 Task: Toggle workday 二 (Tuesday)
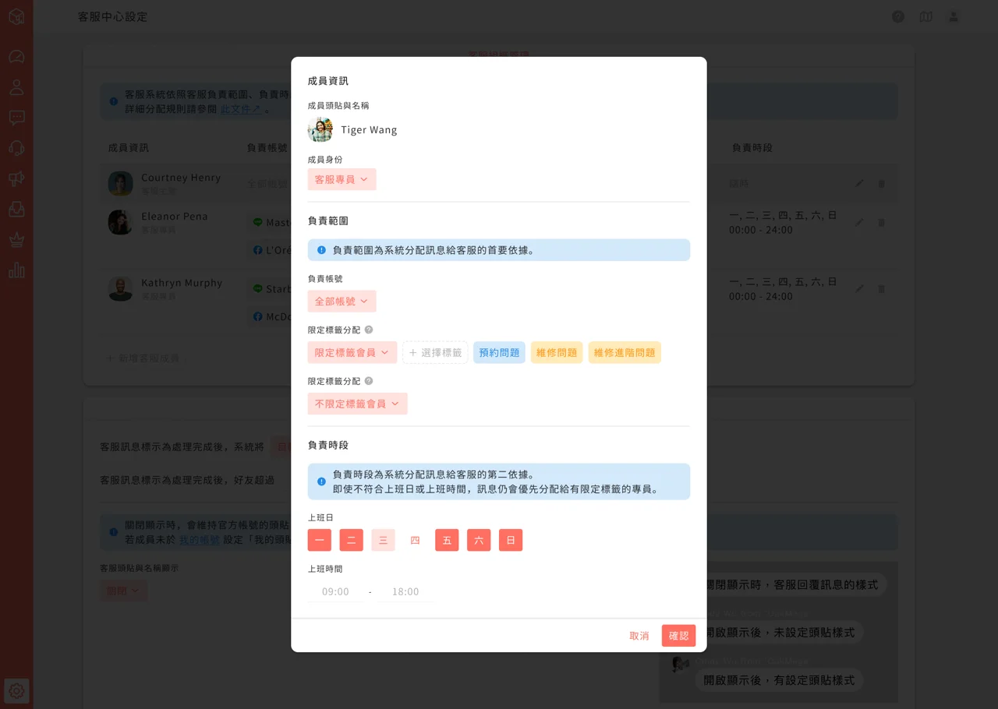[x=352, y=540]
